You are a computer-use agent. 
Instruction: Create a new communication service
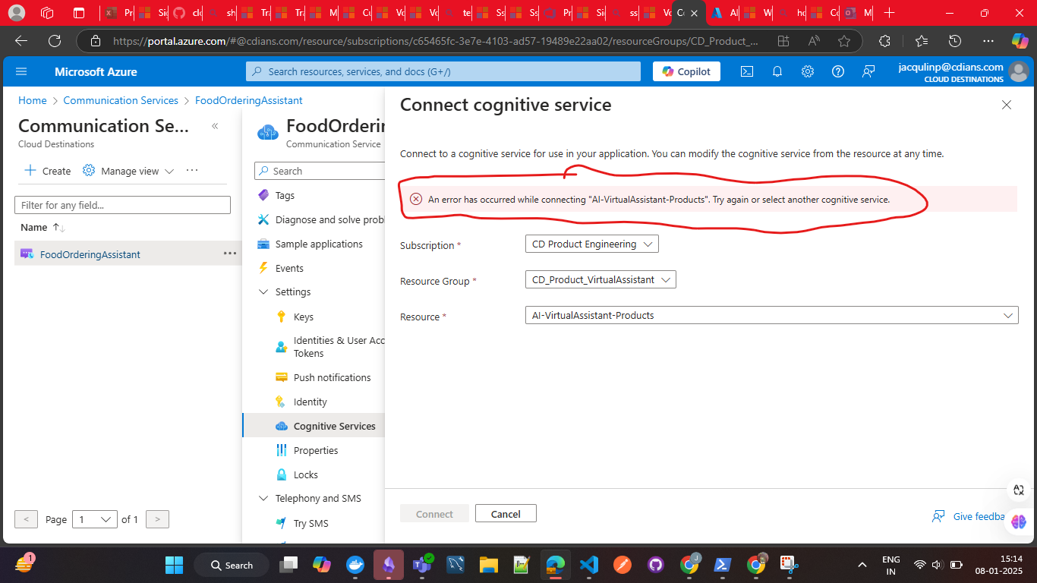pos(48,171)
